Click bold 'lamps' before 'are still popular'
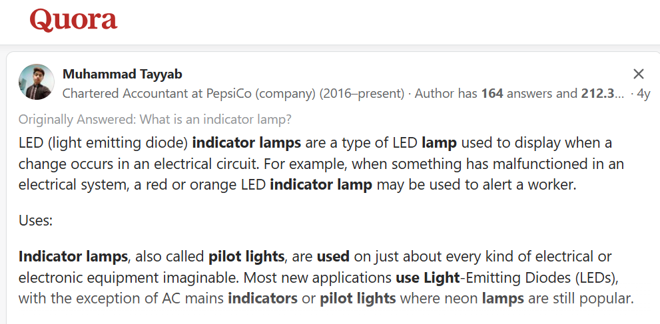 (x=503, y=299)
